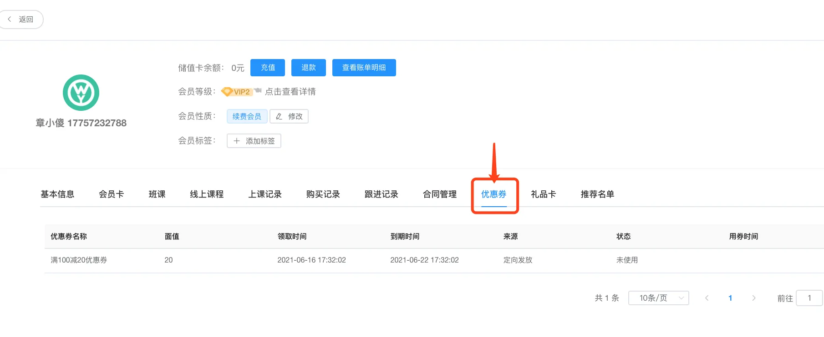The width and height of the screenshot is (824, 337).
Task: Switch to the 基本信息 tab
Action: point(57,194)
